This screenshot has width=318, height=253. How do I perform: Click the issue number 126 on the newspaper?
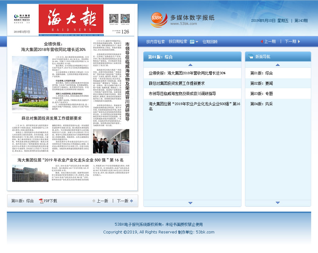pos(125,32)
